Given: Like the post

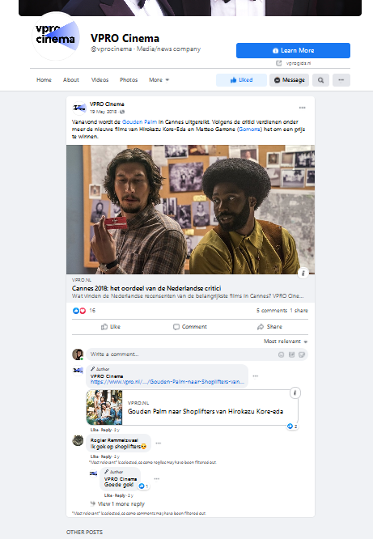Looking at the screenshot, I should 111,327.
